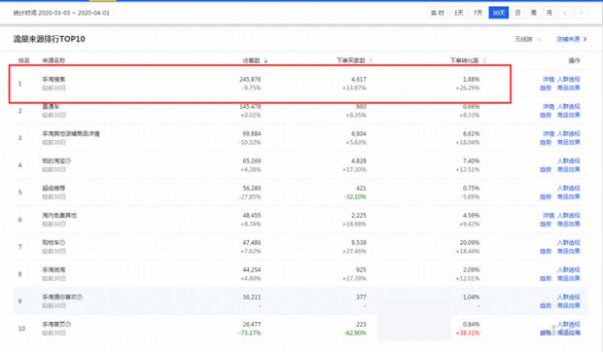View 趋势 for 淘内免费其他 row
This screenshot has width=603, height=352.
tap(546, 224)
